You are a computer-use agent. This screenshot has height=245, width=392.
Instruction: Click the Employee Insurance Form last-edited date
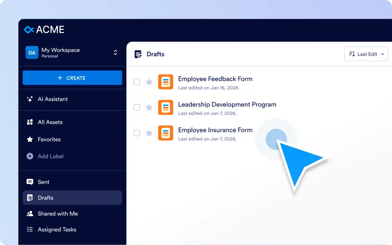click(x=207, y=139)
